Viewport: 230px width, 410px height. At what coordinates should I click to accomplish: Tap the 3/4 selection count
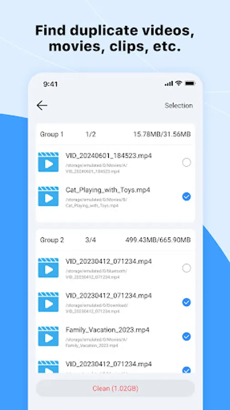(x=90, y=240)
